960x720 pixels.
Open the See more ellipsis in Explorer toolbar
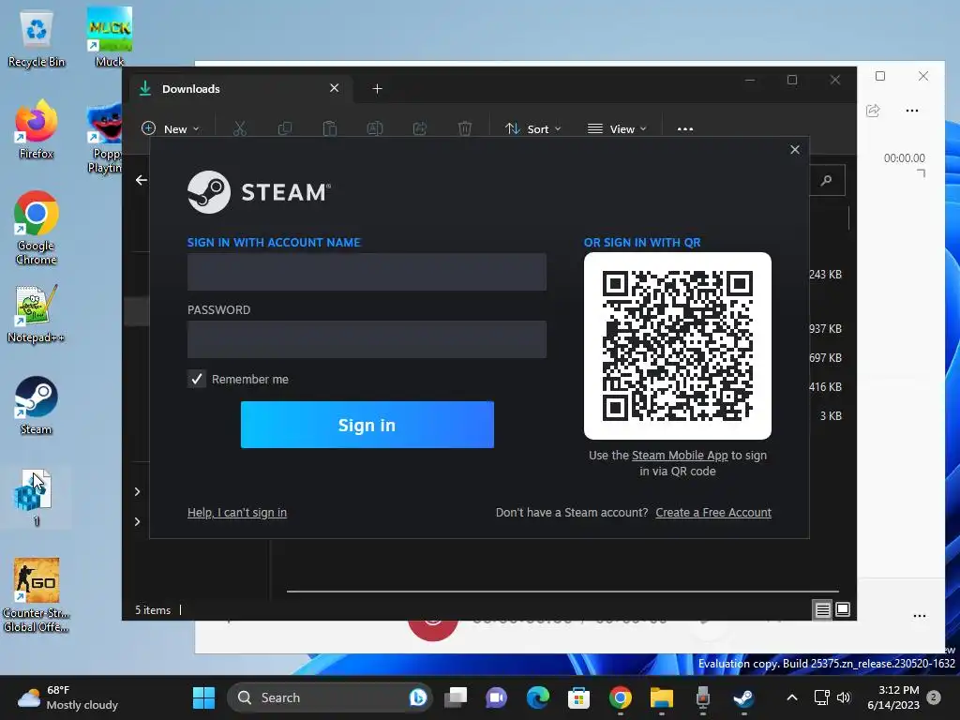coord(685,129)
